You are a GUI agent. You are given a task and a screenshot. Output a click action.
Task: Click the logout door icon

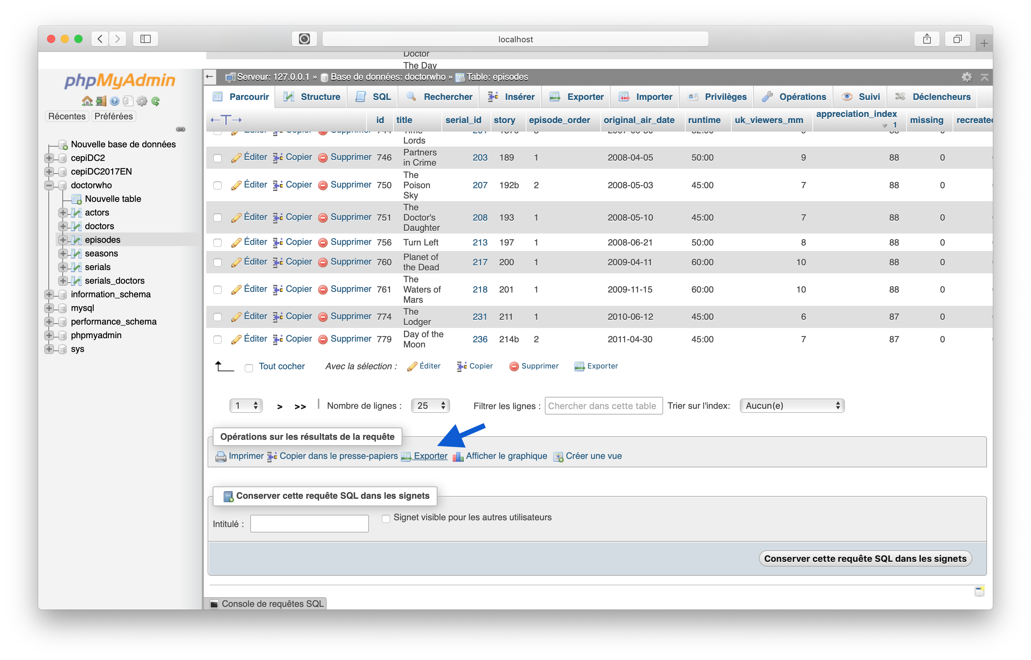click(101, 101)
